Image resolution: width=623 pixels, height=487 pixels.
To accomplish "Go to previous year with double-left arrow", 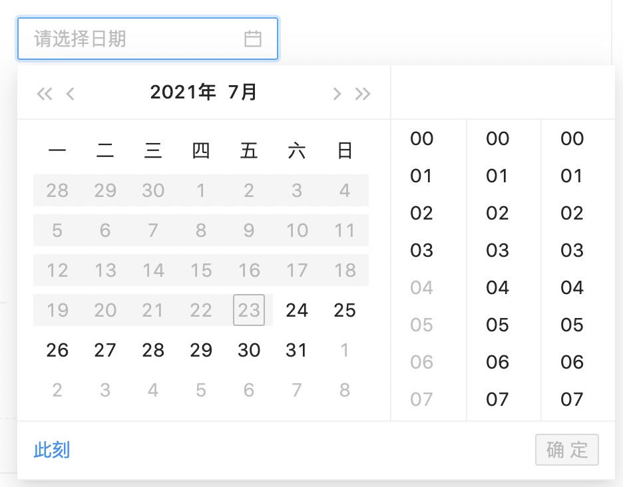I will tap(44, 93).
